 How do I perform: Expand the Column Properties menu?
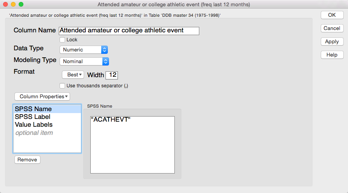(x=42, y=97)
